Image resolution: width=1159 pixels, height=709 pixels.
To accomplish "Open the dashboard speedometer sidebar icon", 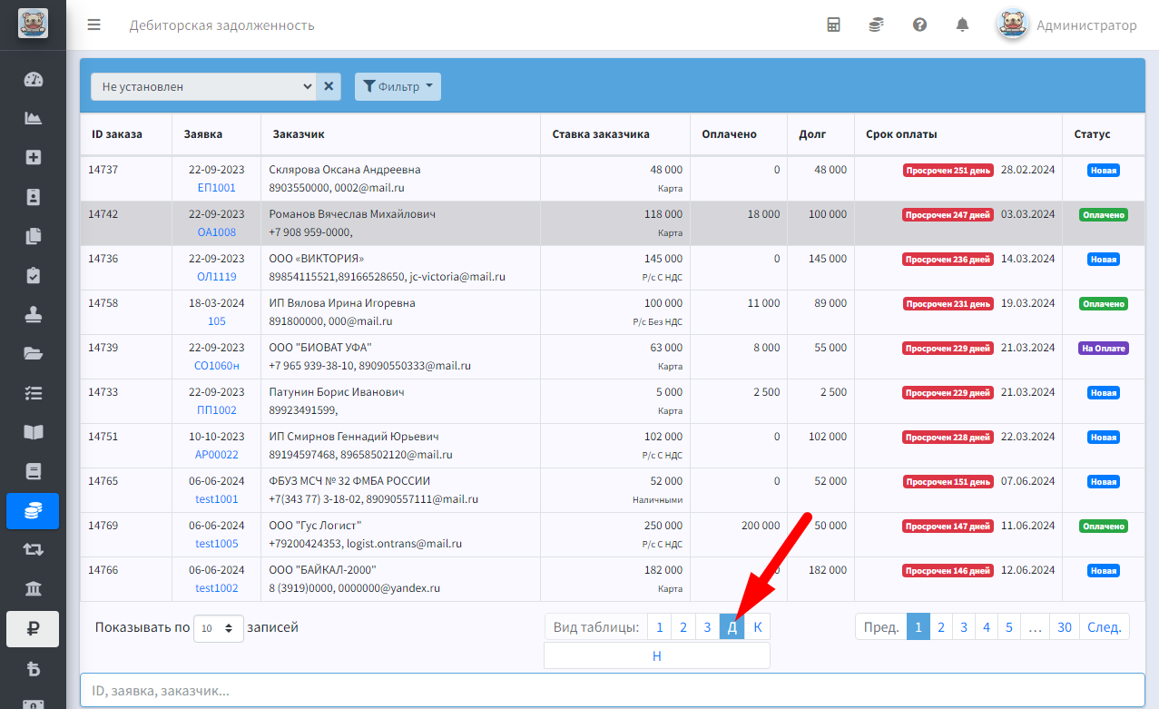I will (33, 79).
